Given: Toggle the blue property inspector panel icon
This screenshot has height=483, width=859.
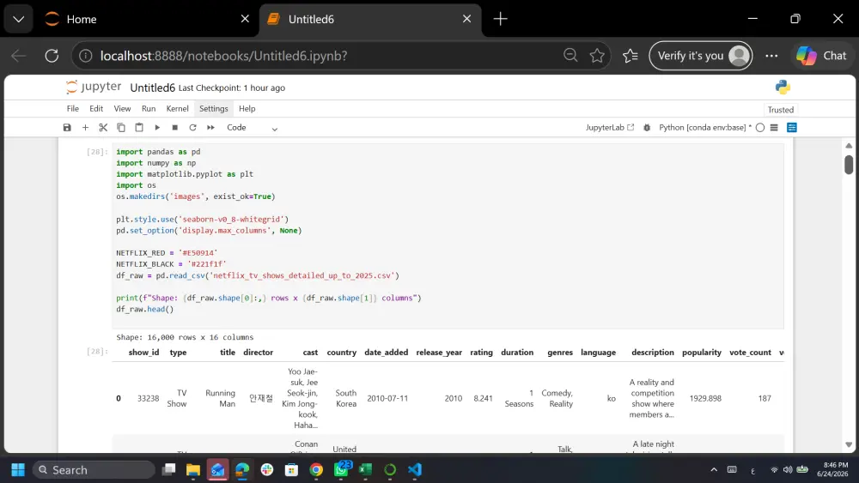Looking at the screenshot, I should point(792,128).
